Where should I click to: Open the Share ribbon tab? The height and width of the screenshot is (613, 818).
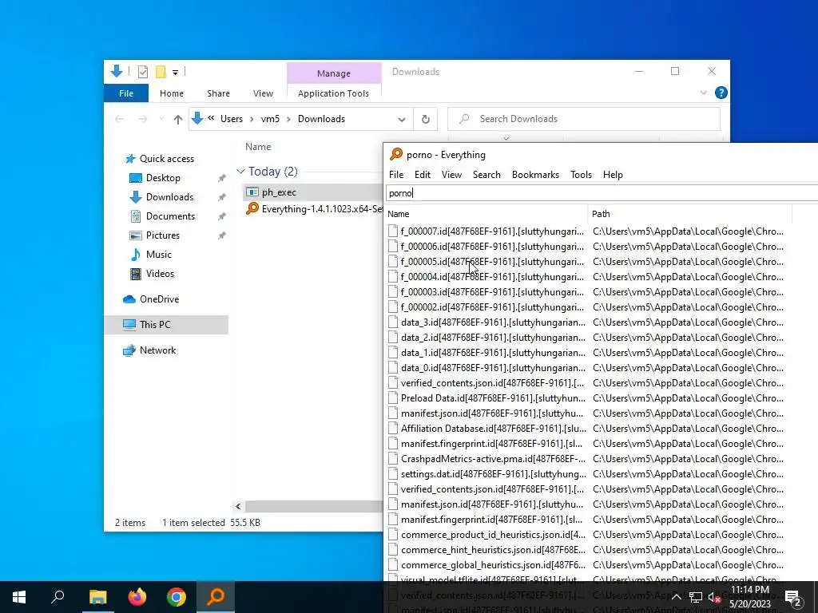[218, 93]
